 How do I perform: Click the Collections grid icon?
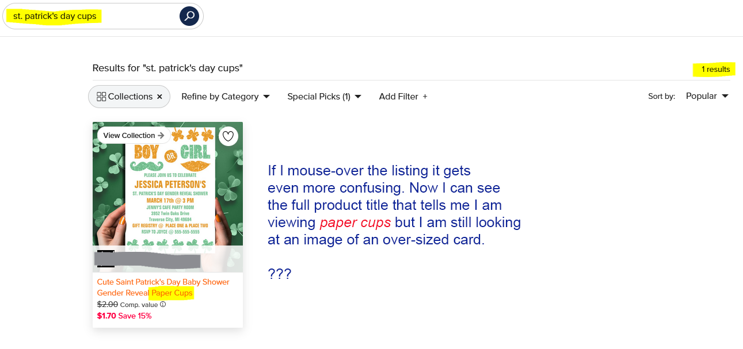pyautogui.click(x=101, y=97)
